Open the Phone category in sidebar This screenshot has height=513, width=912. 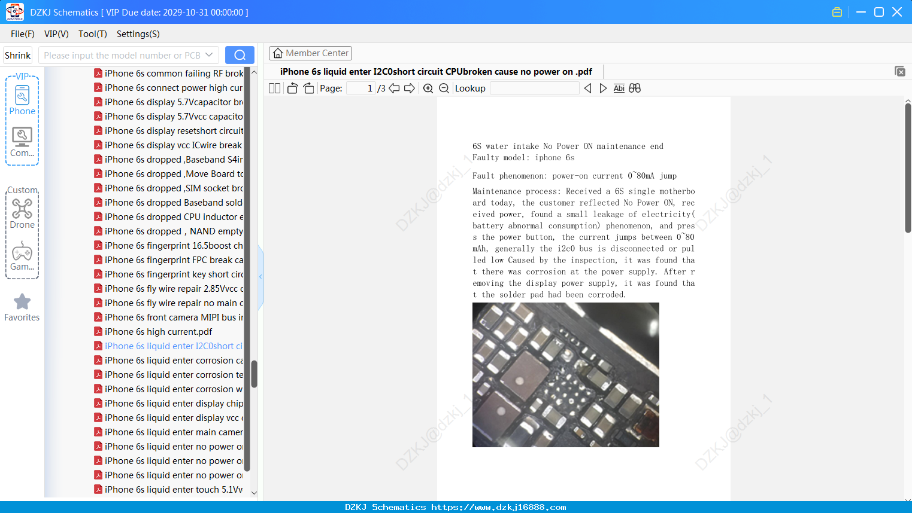[22, 100]
